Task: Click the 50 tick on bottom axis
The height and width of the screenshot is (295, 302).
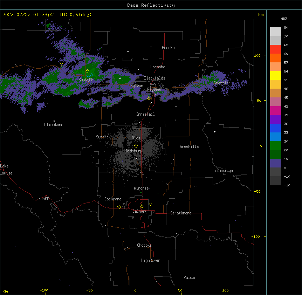Action: [x=180, y=290]
